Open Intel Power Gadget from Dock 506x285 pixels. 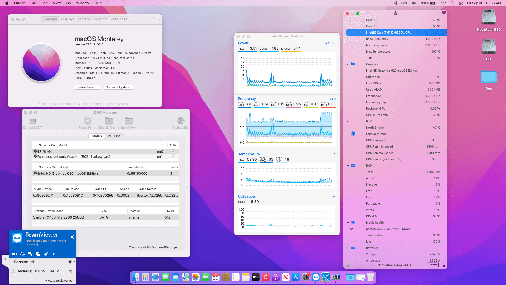pyautogui.click(x=326, y=277)
